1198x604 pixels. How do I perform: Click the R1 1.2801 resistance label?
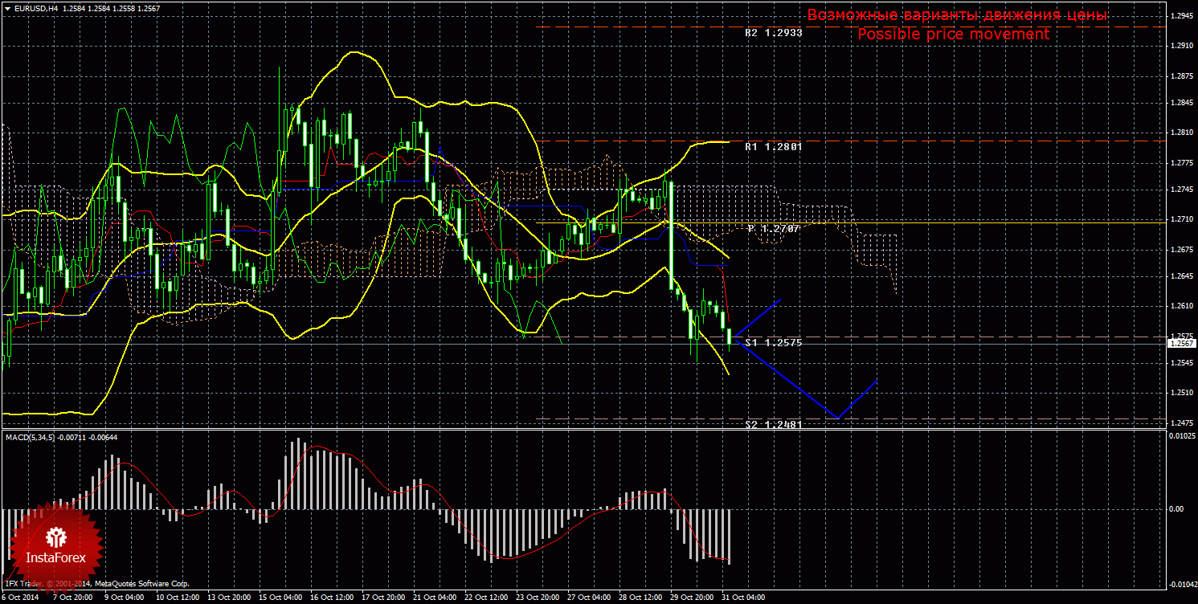[x=773, y=147]
